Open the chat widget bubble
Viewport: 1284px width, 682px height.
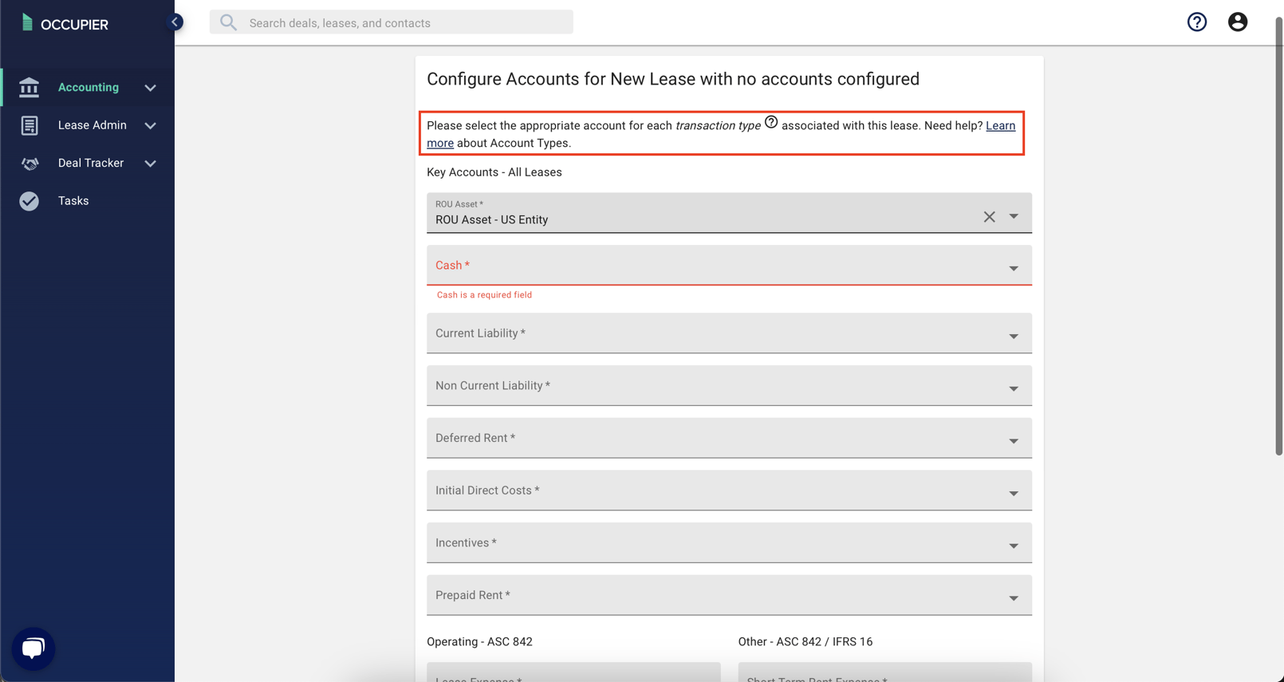tap(33, 648)
